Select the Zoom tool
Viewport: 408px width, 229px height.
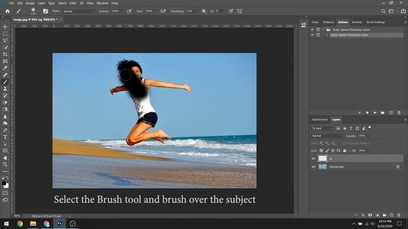tap(5, 164)
